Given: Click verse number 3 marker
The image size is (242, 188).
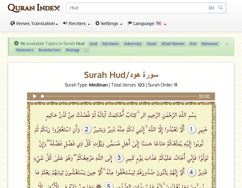Looking at the screenshot, I should tap(119, 158).
